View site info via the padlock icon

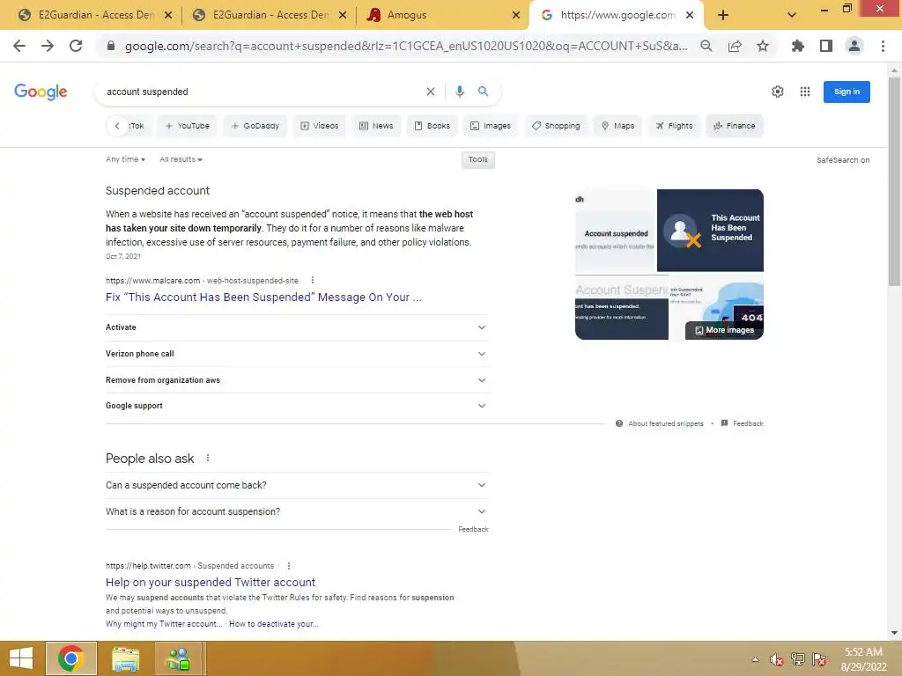(111, 46)
